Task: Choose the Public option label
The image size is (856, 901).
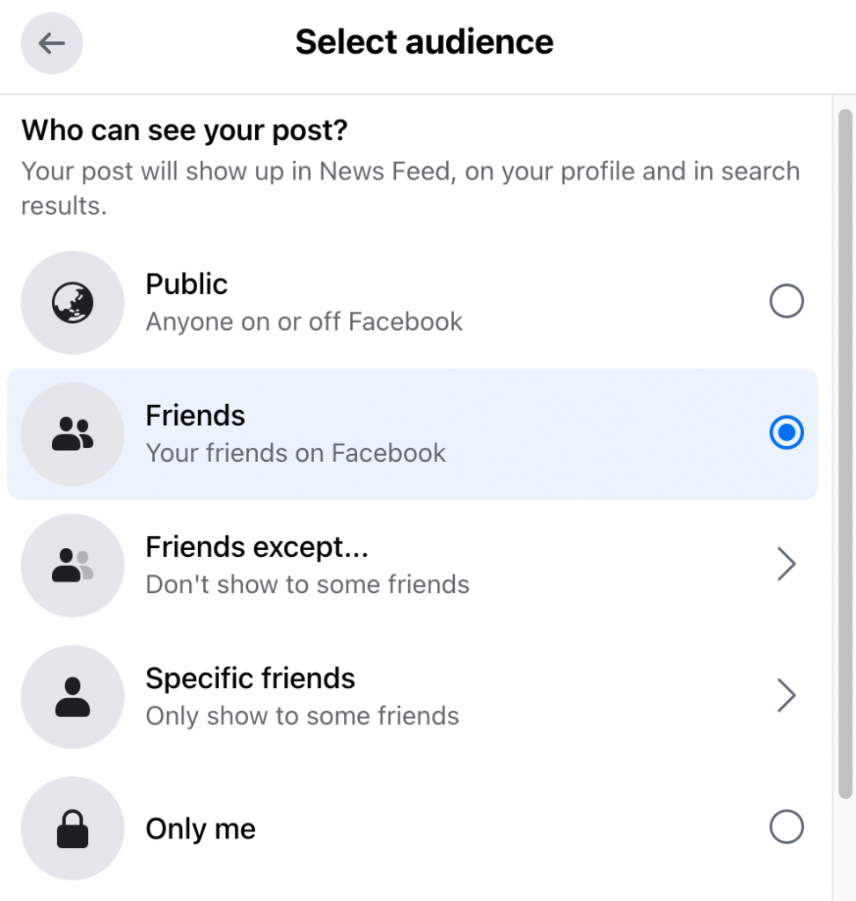Action: tap(187, 284)
